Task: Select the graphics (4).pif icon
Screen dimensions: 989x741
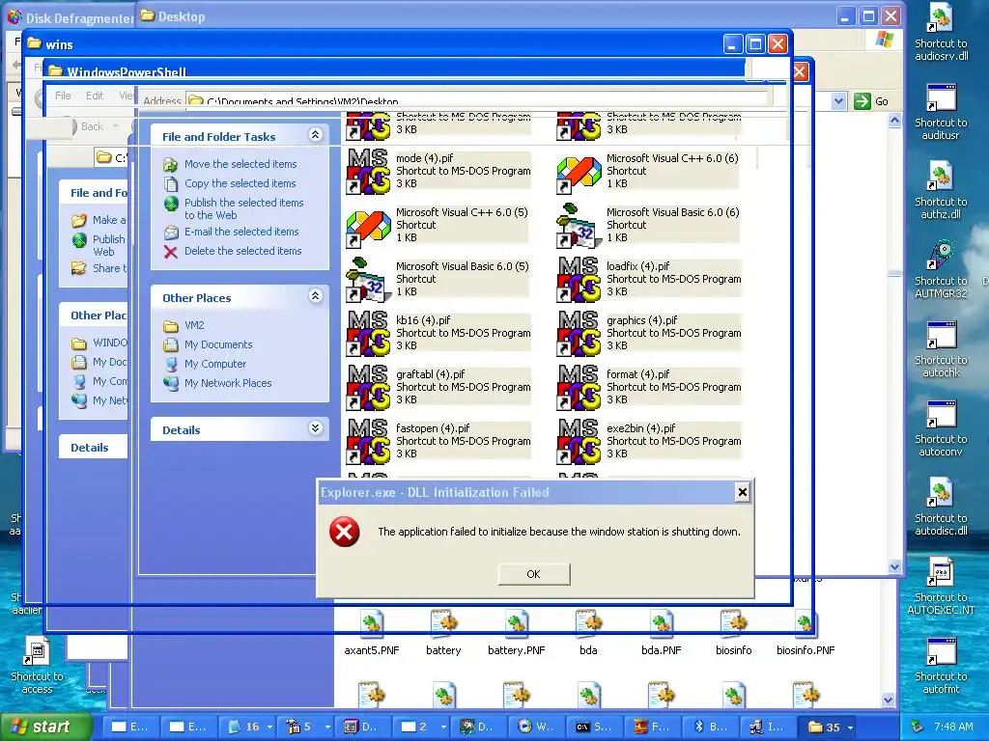Action: [579, 333]
